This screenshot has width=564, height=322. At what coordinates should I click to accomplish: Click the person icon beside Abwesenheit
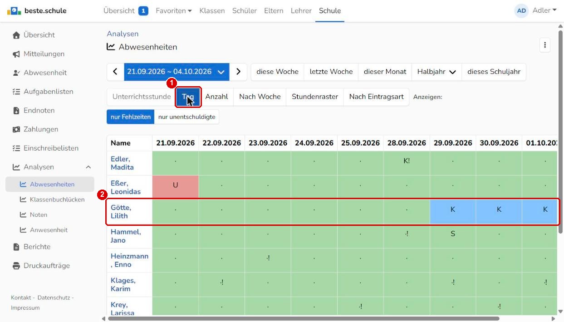(x=16, y=73)
